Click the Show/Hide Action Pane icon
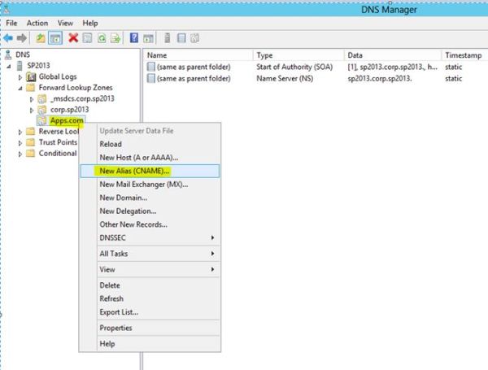The height and width of the screenshot is (370, 488). click(x=148, y=38)
